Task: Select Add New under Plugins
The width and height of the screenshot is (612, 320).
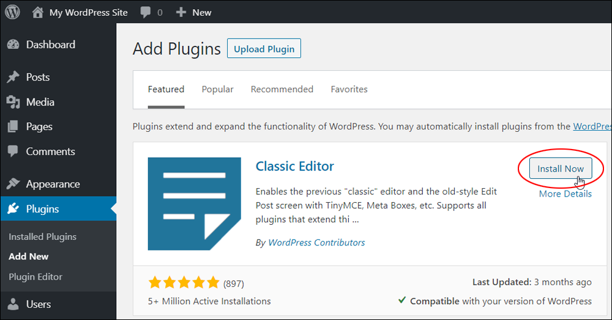Action: pyautogui.click(x=29, y=256)
